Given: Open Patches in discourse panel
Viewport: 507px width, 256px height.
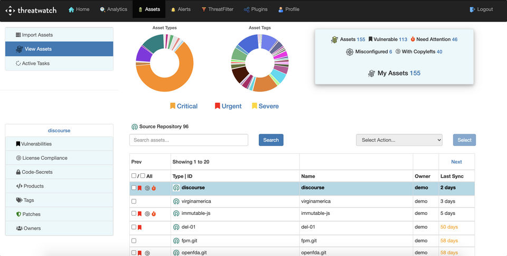Looking at the screenshot, I should 59,214.
